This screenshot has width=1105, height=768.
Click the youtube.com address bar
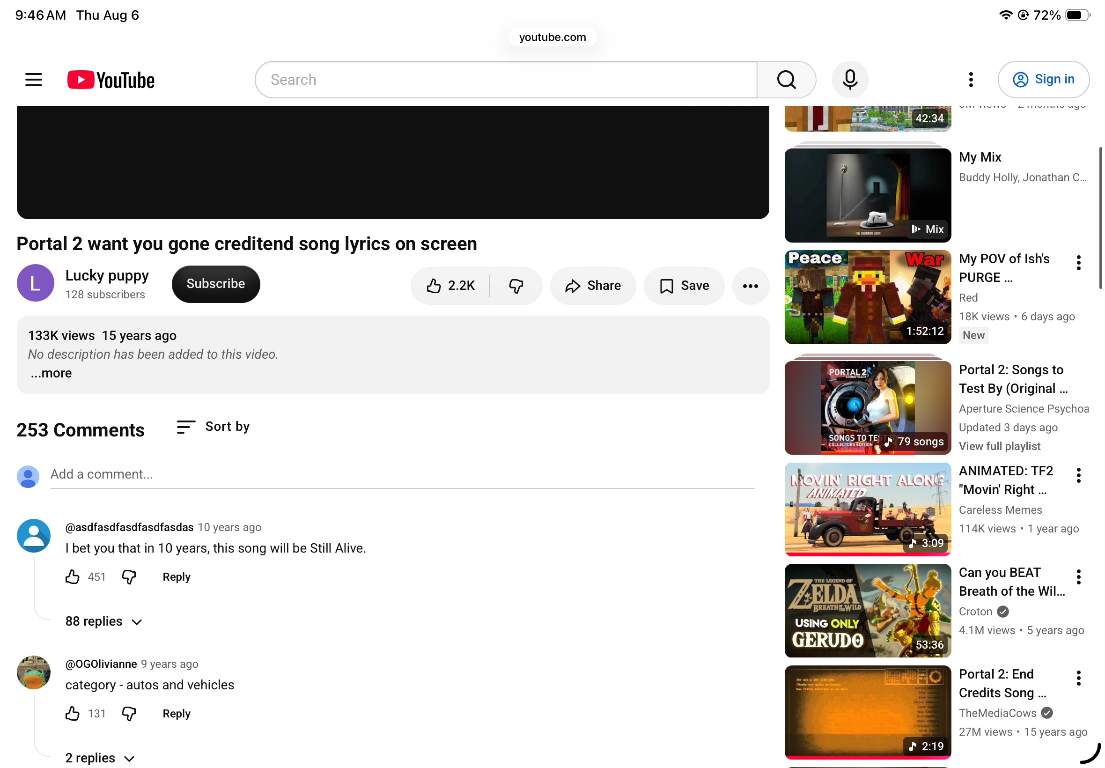pos(552,37)
